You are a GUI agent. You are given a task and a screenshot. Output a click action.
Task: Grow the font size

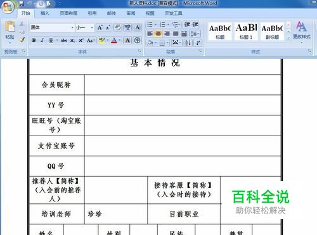[100, 27]
